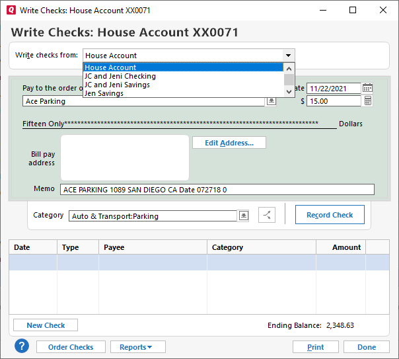This screenshot has width=399, height=359.
Task: Choose JC and Jeni Checking account
Action: pyautogui.click(x=183, y=76)
